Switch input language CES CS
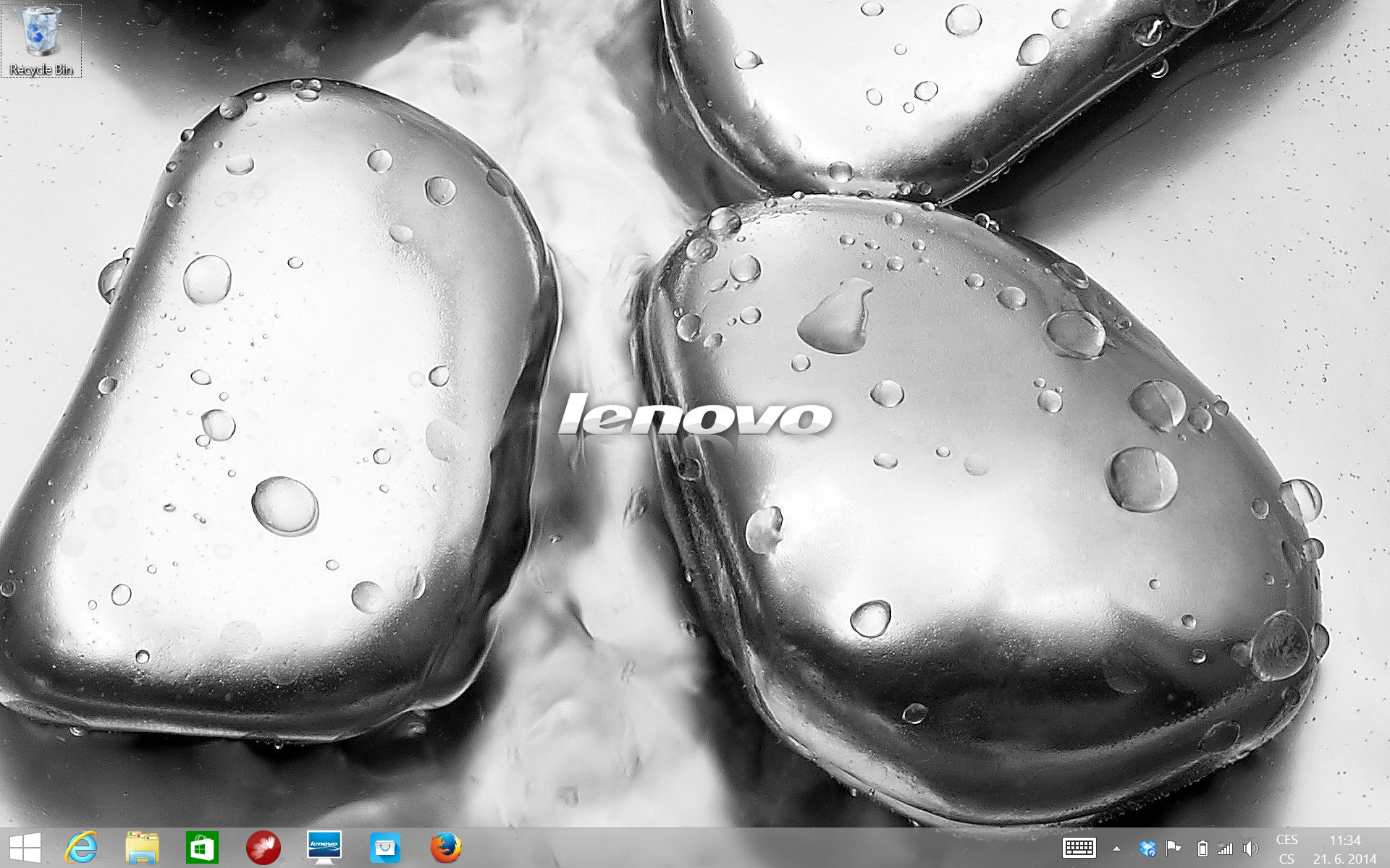Screen dimensions: 1390x868 [1286, 849]
